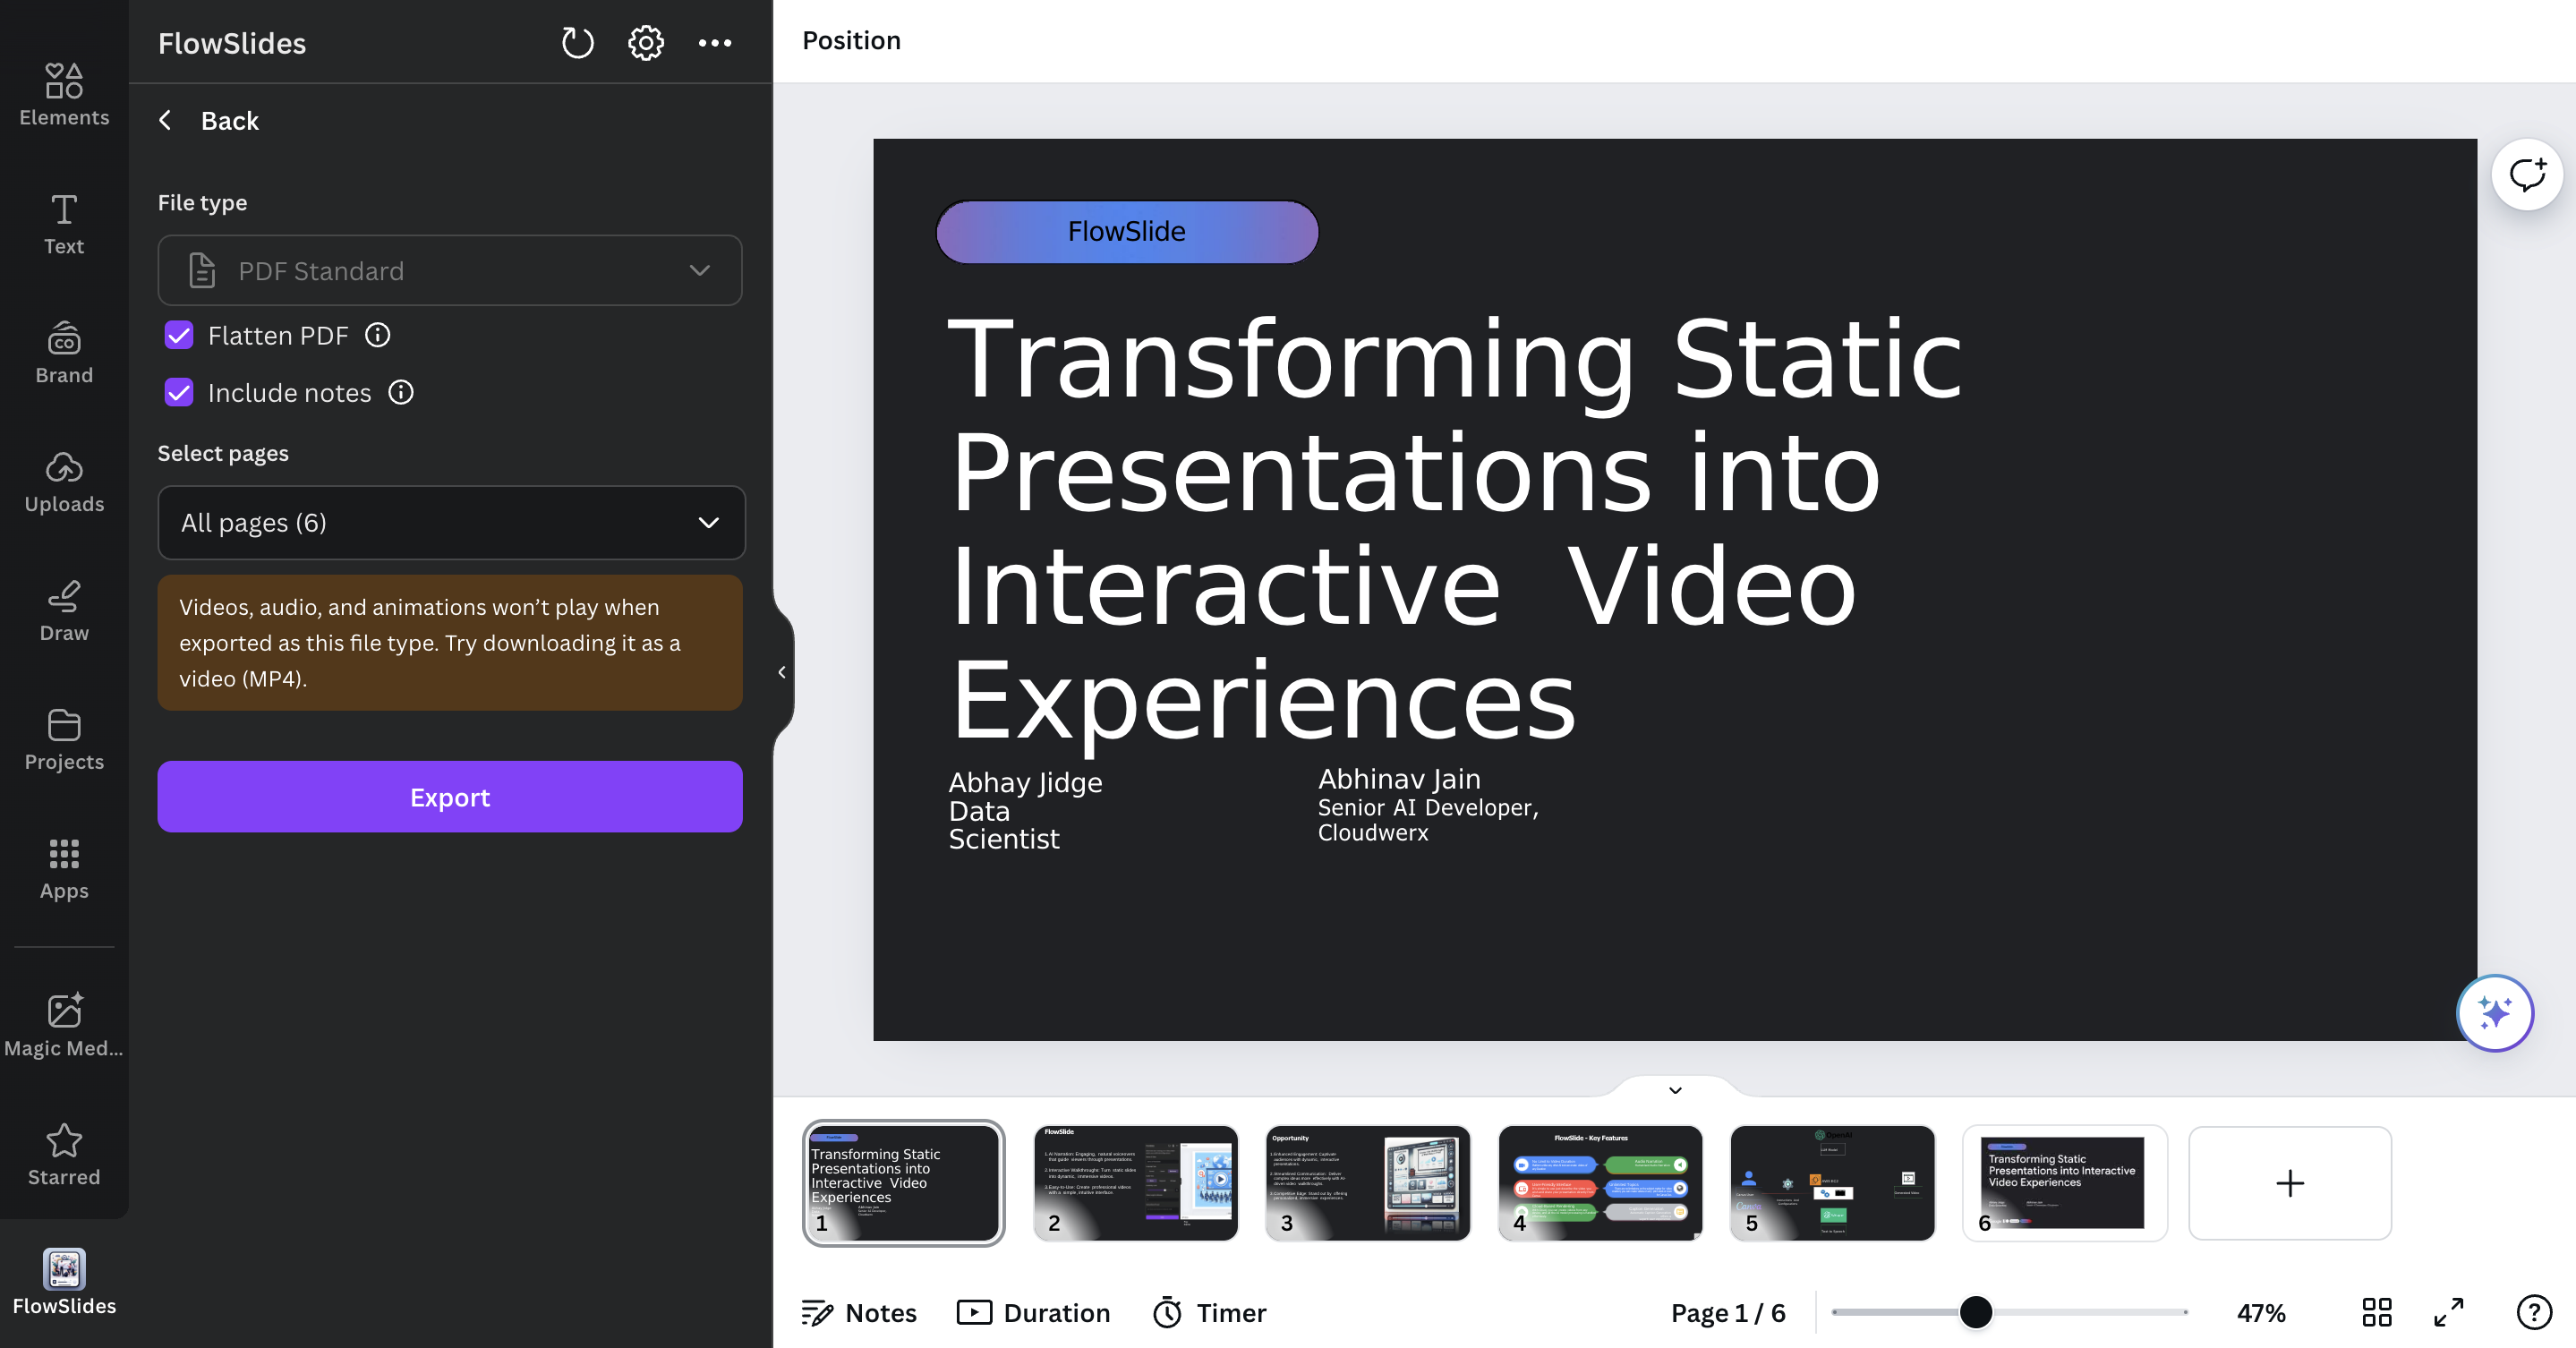This screenshot has height=1348, width=2576.
Task: Open the Position menu
Action: point(851,40)
